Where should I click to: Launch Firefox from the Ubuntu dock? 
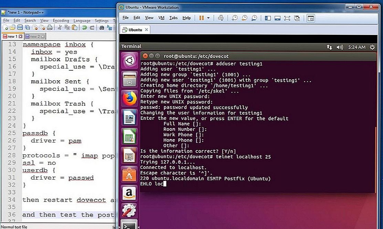tap(129, 99)
